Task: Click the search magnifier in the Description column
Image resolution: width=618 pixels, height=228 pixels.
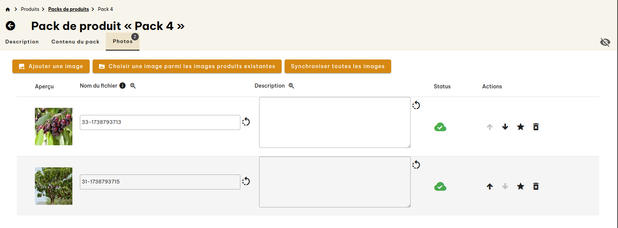Action: 291,85
